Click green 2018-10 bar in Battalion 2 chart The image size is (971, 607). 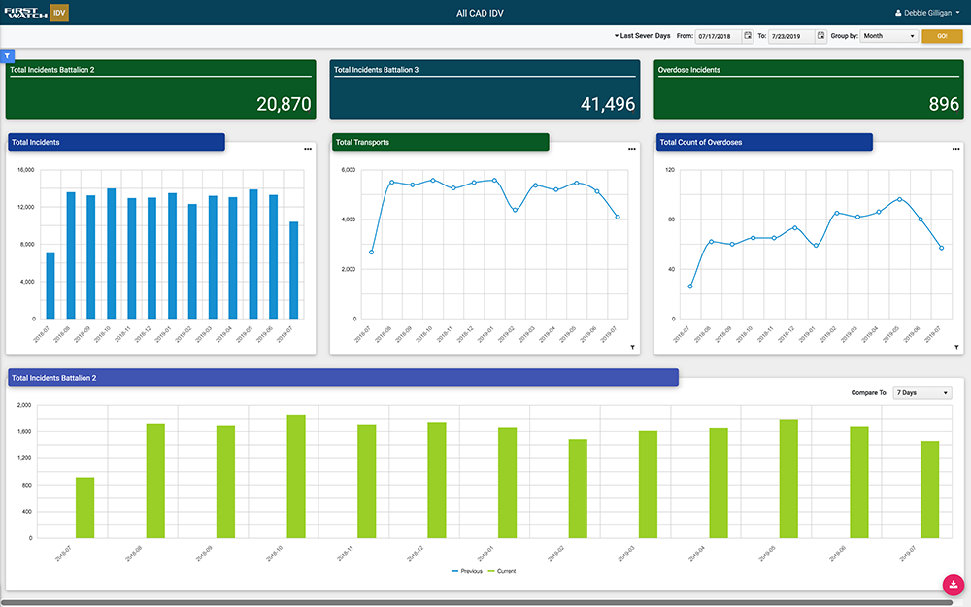(296, 476)
